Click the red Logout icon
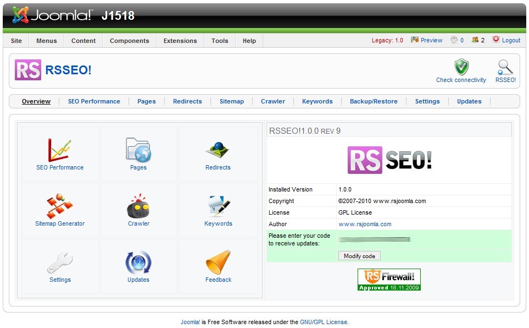The image size is (529, 328). 495,40
